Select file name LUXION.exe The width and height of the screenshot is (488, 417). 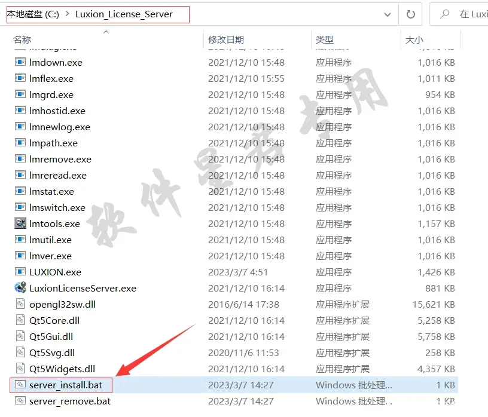[x=56, y=272]
